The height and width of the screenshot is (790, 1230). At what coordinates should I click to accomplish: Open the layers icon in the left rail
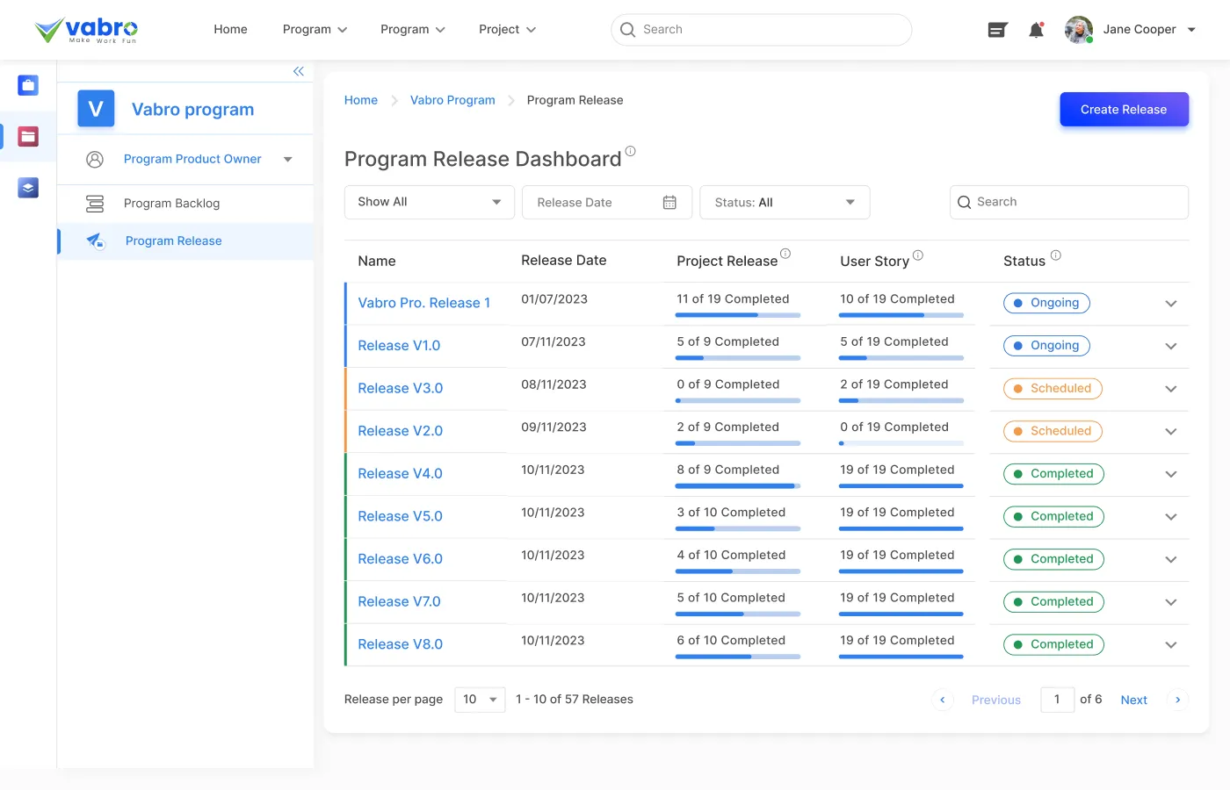pyautogui.click(x=27, y=187)
